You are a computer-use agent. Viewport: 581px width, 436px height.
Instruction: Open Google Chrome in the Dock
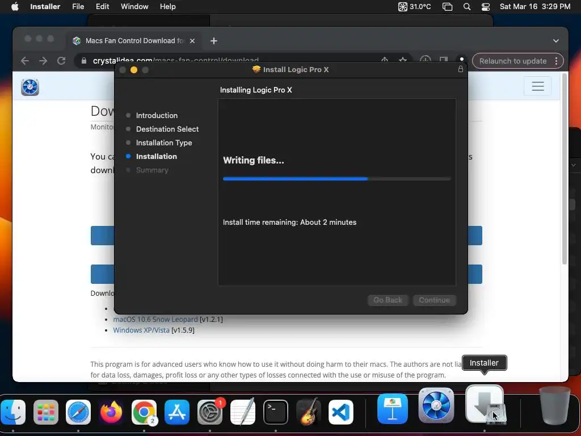pyautogui.click(x=144, y=412)
